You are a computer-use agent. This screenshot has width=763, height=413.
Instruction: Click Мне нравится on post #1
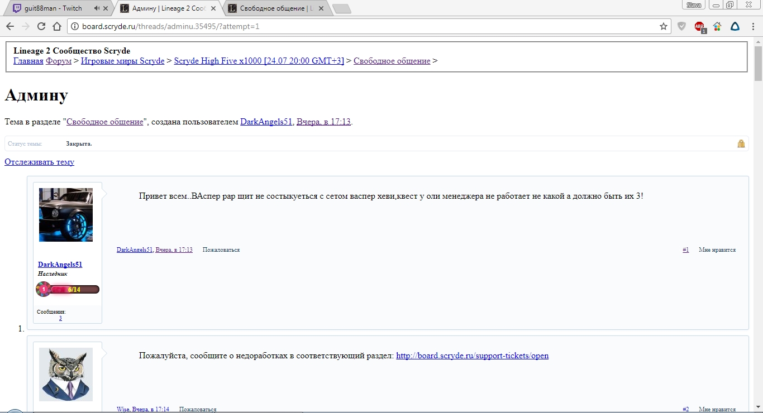tap(717, 249)
